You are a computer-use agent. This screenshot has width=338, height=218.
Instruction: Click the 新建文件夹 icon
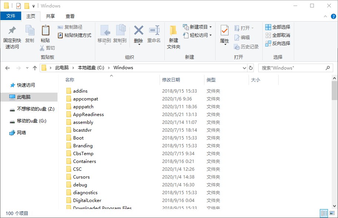173,30
